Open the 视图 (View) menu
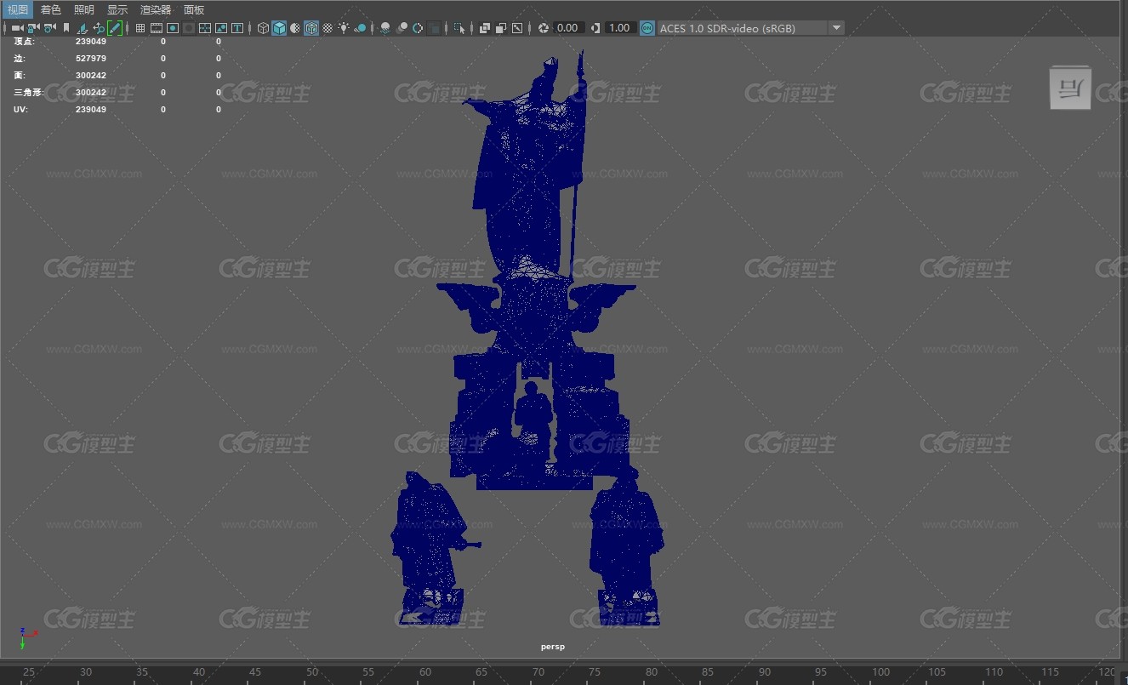The height and width of the screenshot is (685, 1128). click(17, 9)
